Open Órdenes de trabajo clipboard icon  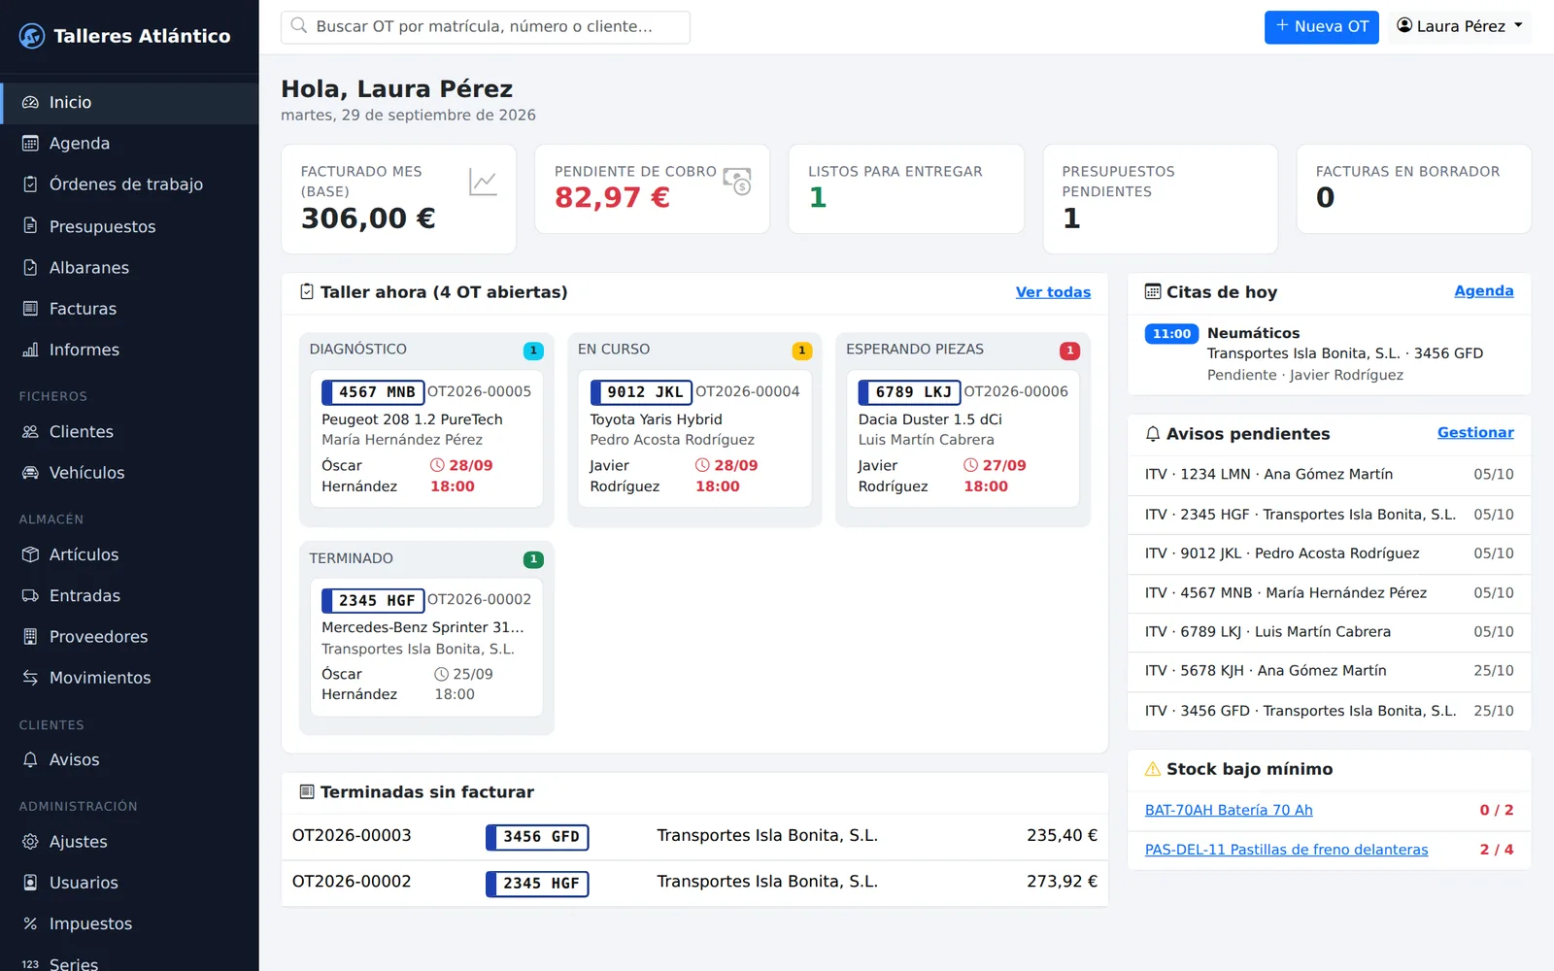[x=30, y=184]
